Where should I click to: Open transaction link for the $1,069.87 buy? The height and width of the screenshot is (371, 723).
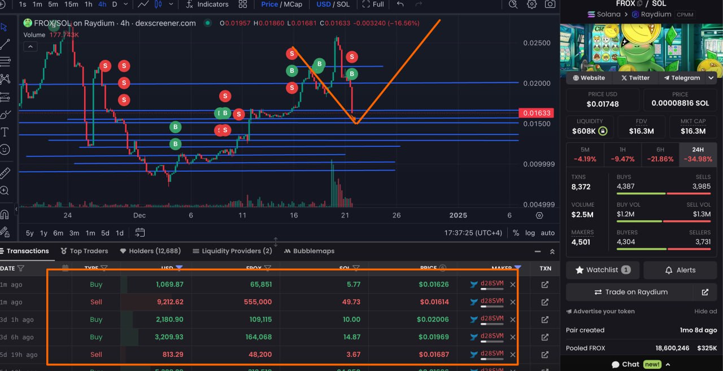pos(545,285)
